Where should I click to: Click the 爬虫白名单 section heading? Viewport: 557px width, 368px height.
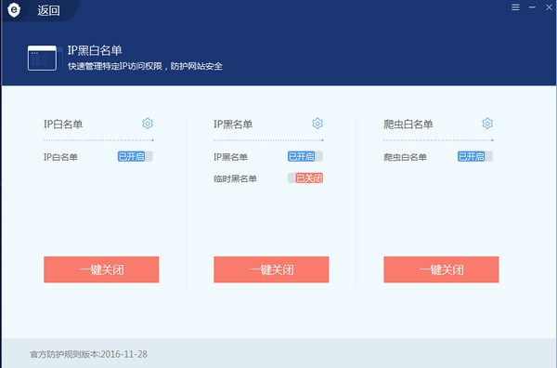pos(408,125)
